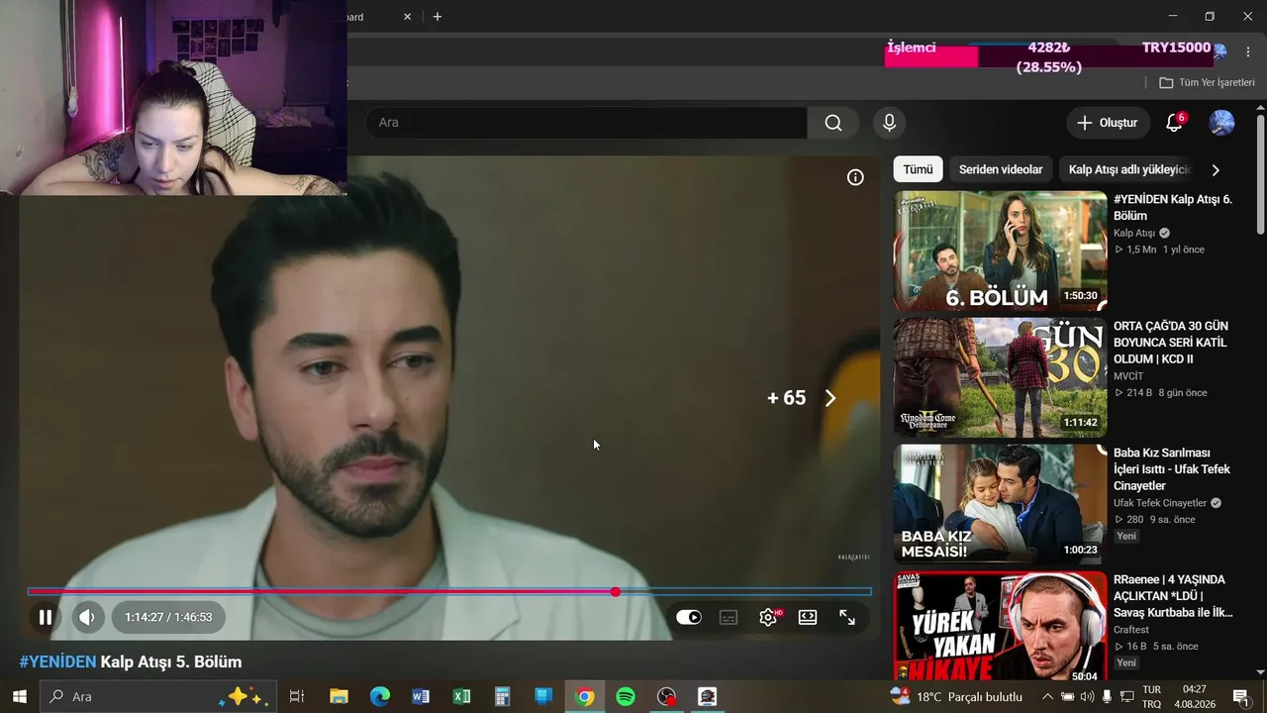Open the Ufak Tefek Cinayetler channel
This screenshot has height=713, width=1267.
[x=1160, y=503]
